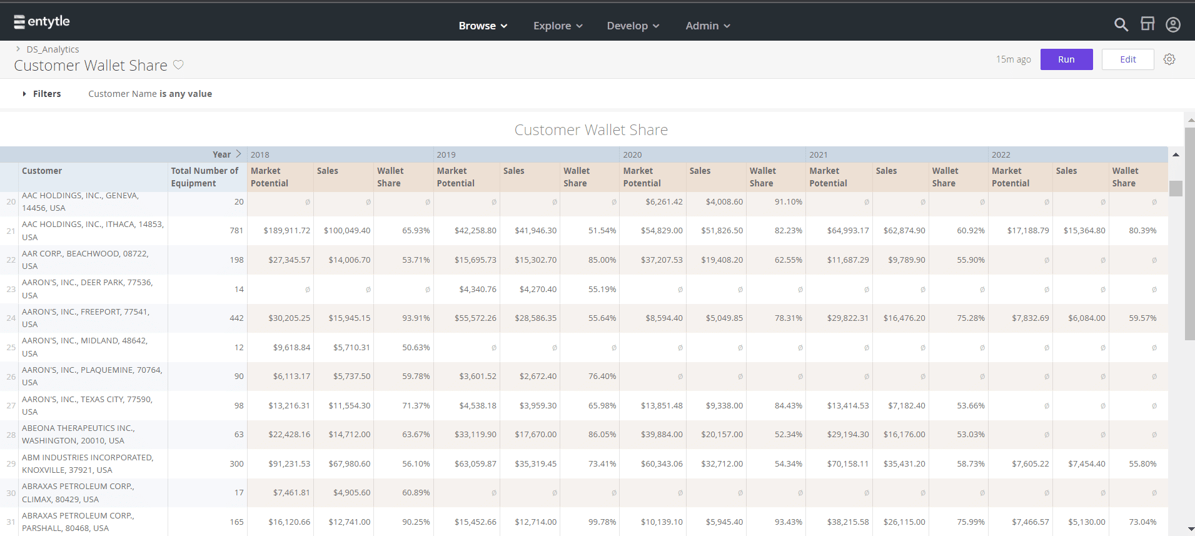Click 2020 Sales column header
The width and height of the screenshot is (1195, 536).
click(x=700, y=171)
